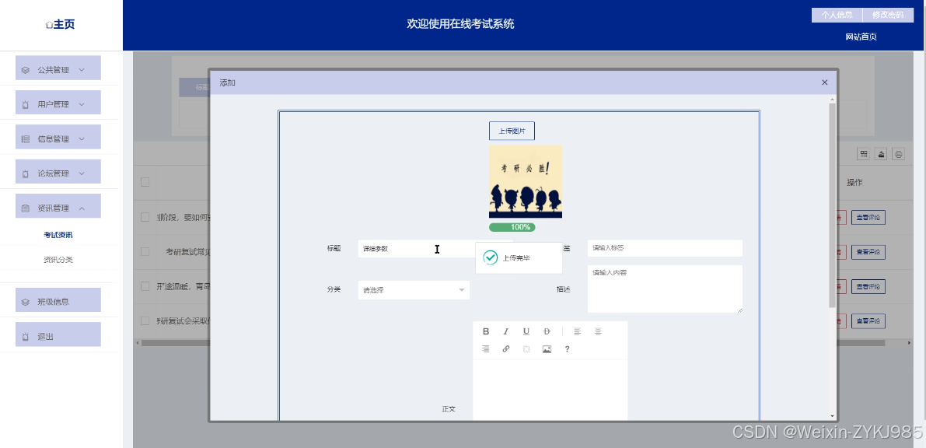Click the dialog scrollbar's down arrow
Image resolution: width=926 pixels, height=448 pixels.
[832, 416]
